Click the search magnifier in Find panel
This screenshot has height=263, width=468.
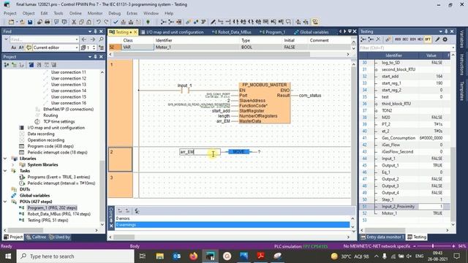click(101, 39)
